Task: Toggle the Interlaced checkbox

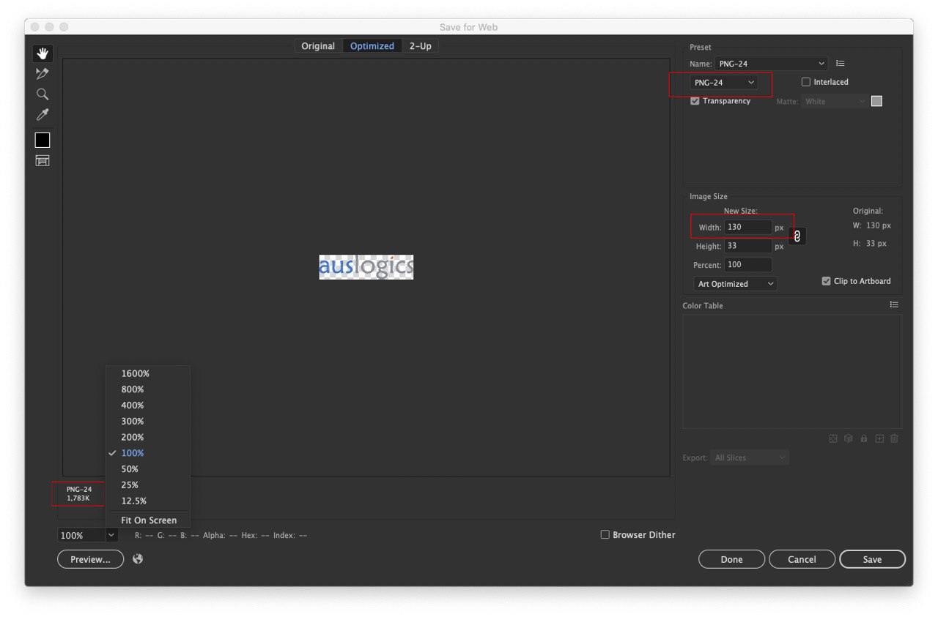Action: (x=806, y=82)
